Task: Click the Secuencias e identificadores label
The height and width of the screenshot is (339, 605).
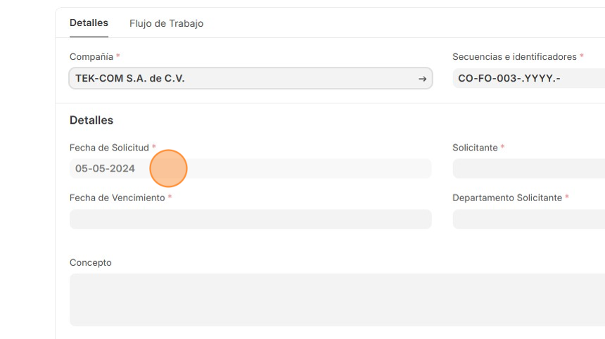Action: point(514,56)
